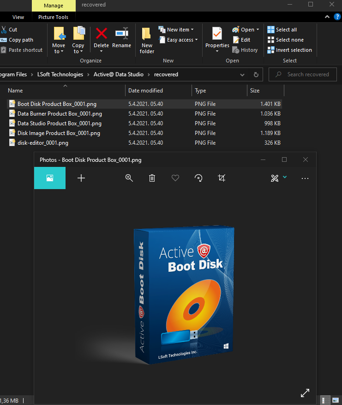Screen dimensions: 342x405
Task: Click the Photos collection image icon
Action: (x=50, y=178)
